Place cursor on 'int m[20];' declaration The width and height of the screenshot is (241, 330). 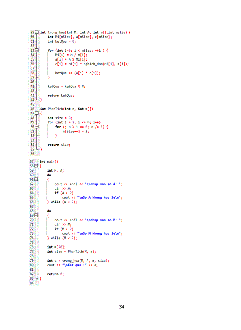pos(56,247)
